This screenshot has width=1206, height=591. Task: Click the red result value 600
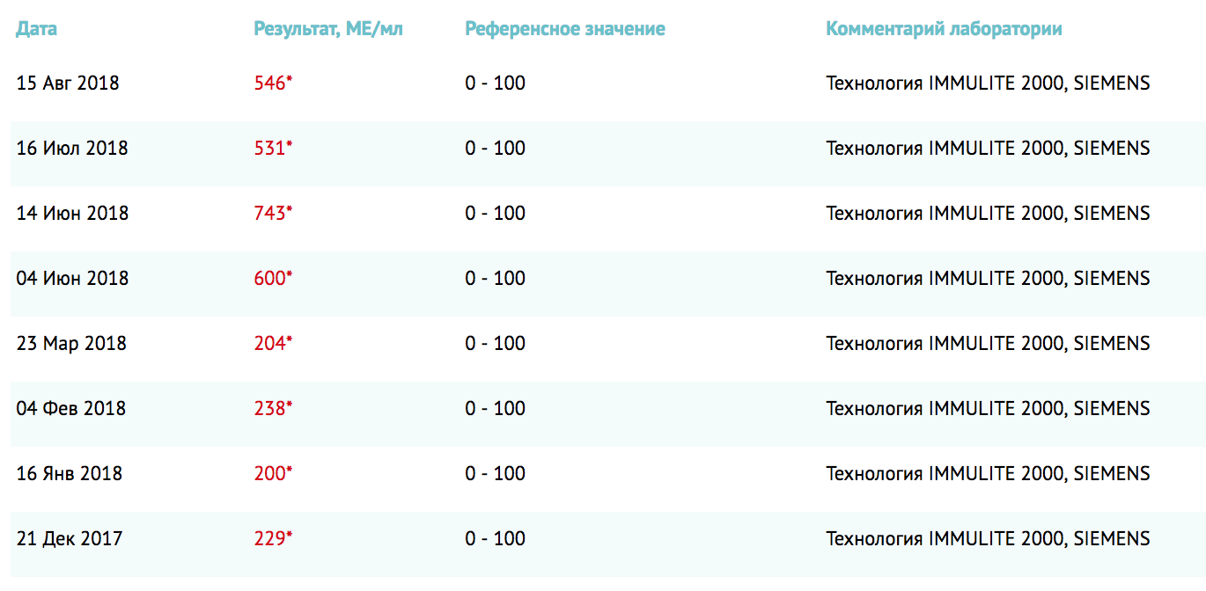point(270,279)
